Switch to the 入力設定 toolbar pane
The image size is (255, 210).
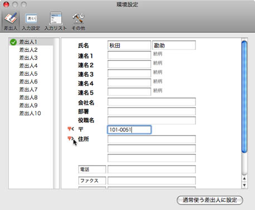31,22
